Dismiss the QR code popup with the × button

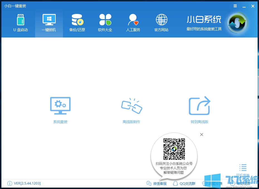point(201,134)
